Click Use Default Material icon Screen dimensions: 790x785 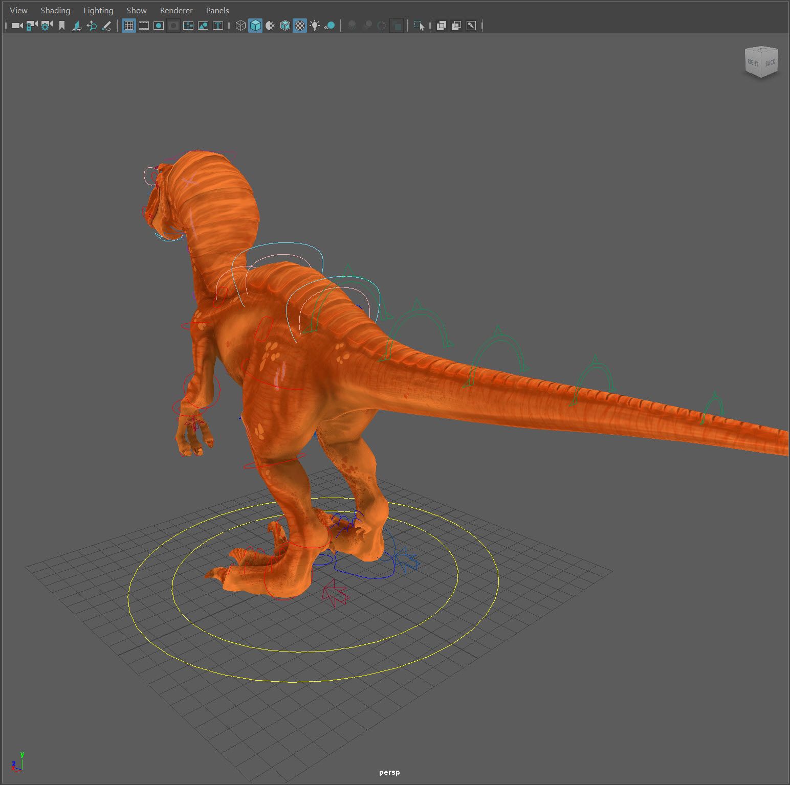point(270,26)
